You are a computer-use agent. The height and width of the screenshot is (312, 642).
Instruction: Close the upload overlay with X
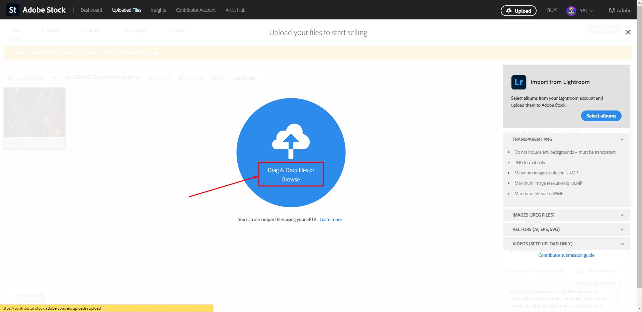pyautogui.click(x=628, y=32)
